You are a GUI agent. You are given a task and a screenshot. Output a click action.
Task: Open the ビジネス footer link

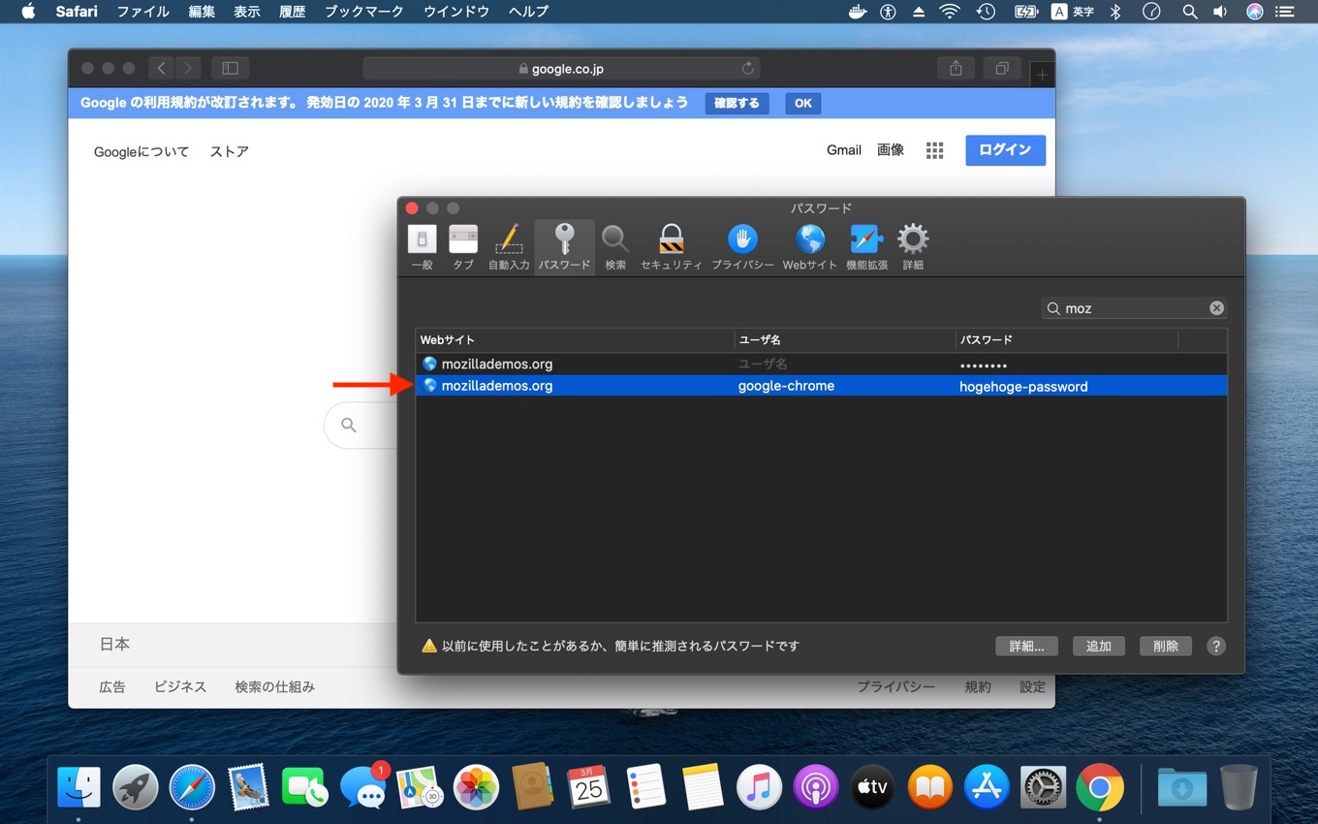(x=180, y=686)
